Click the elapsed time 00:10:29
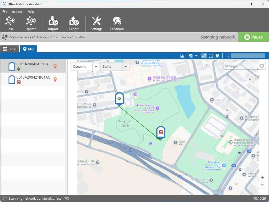 click(x=260, y=198)
